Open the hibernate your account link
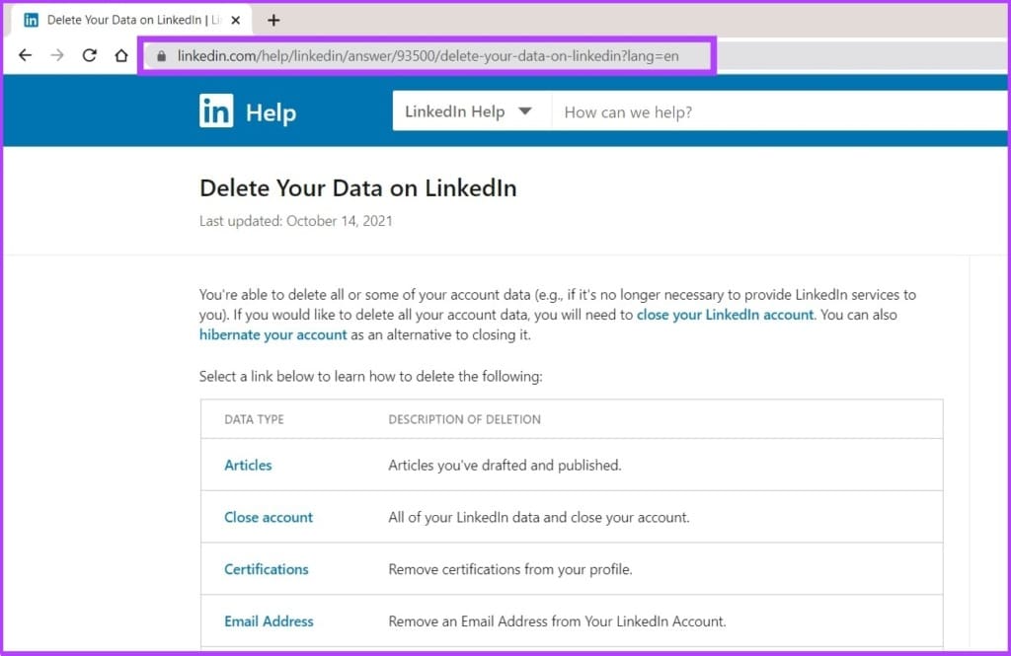This screenshot has height=656, width=1011. coord(272,334)
